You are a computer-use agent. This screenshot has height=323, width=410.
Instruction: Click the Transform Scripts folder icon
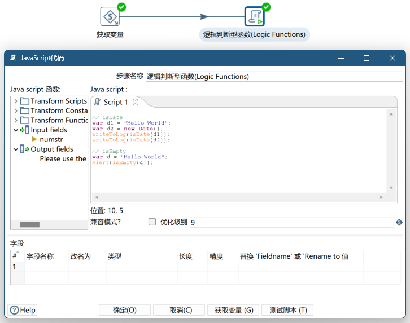(25, 101)
